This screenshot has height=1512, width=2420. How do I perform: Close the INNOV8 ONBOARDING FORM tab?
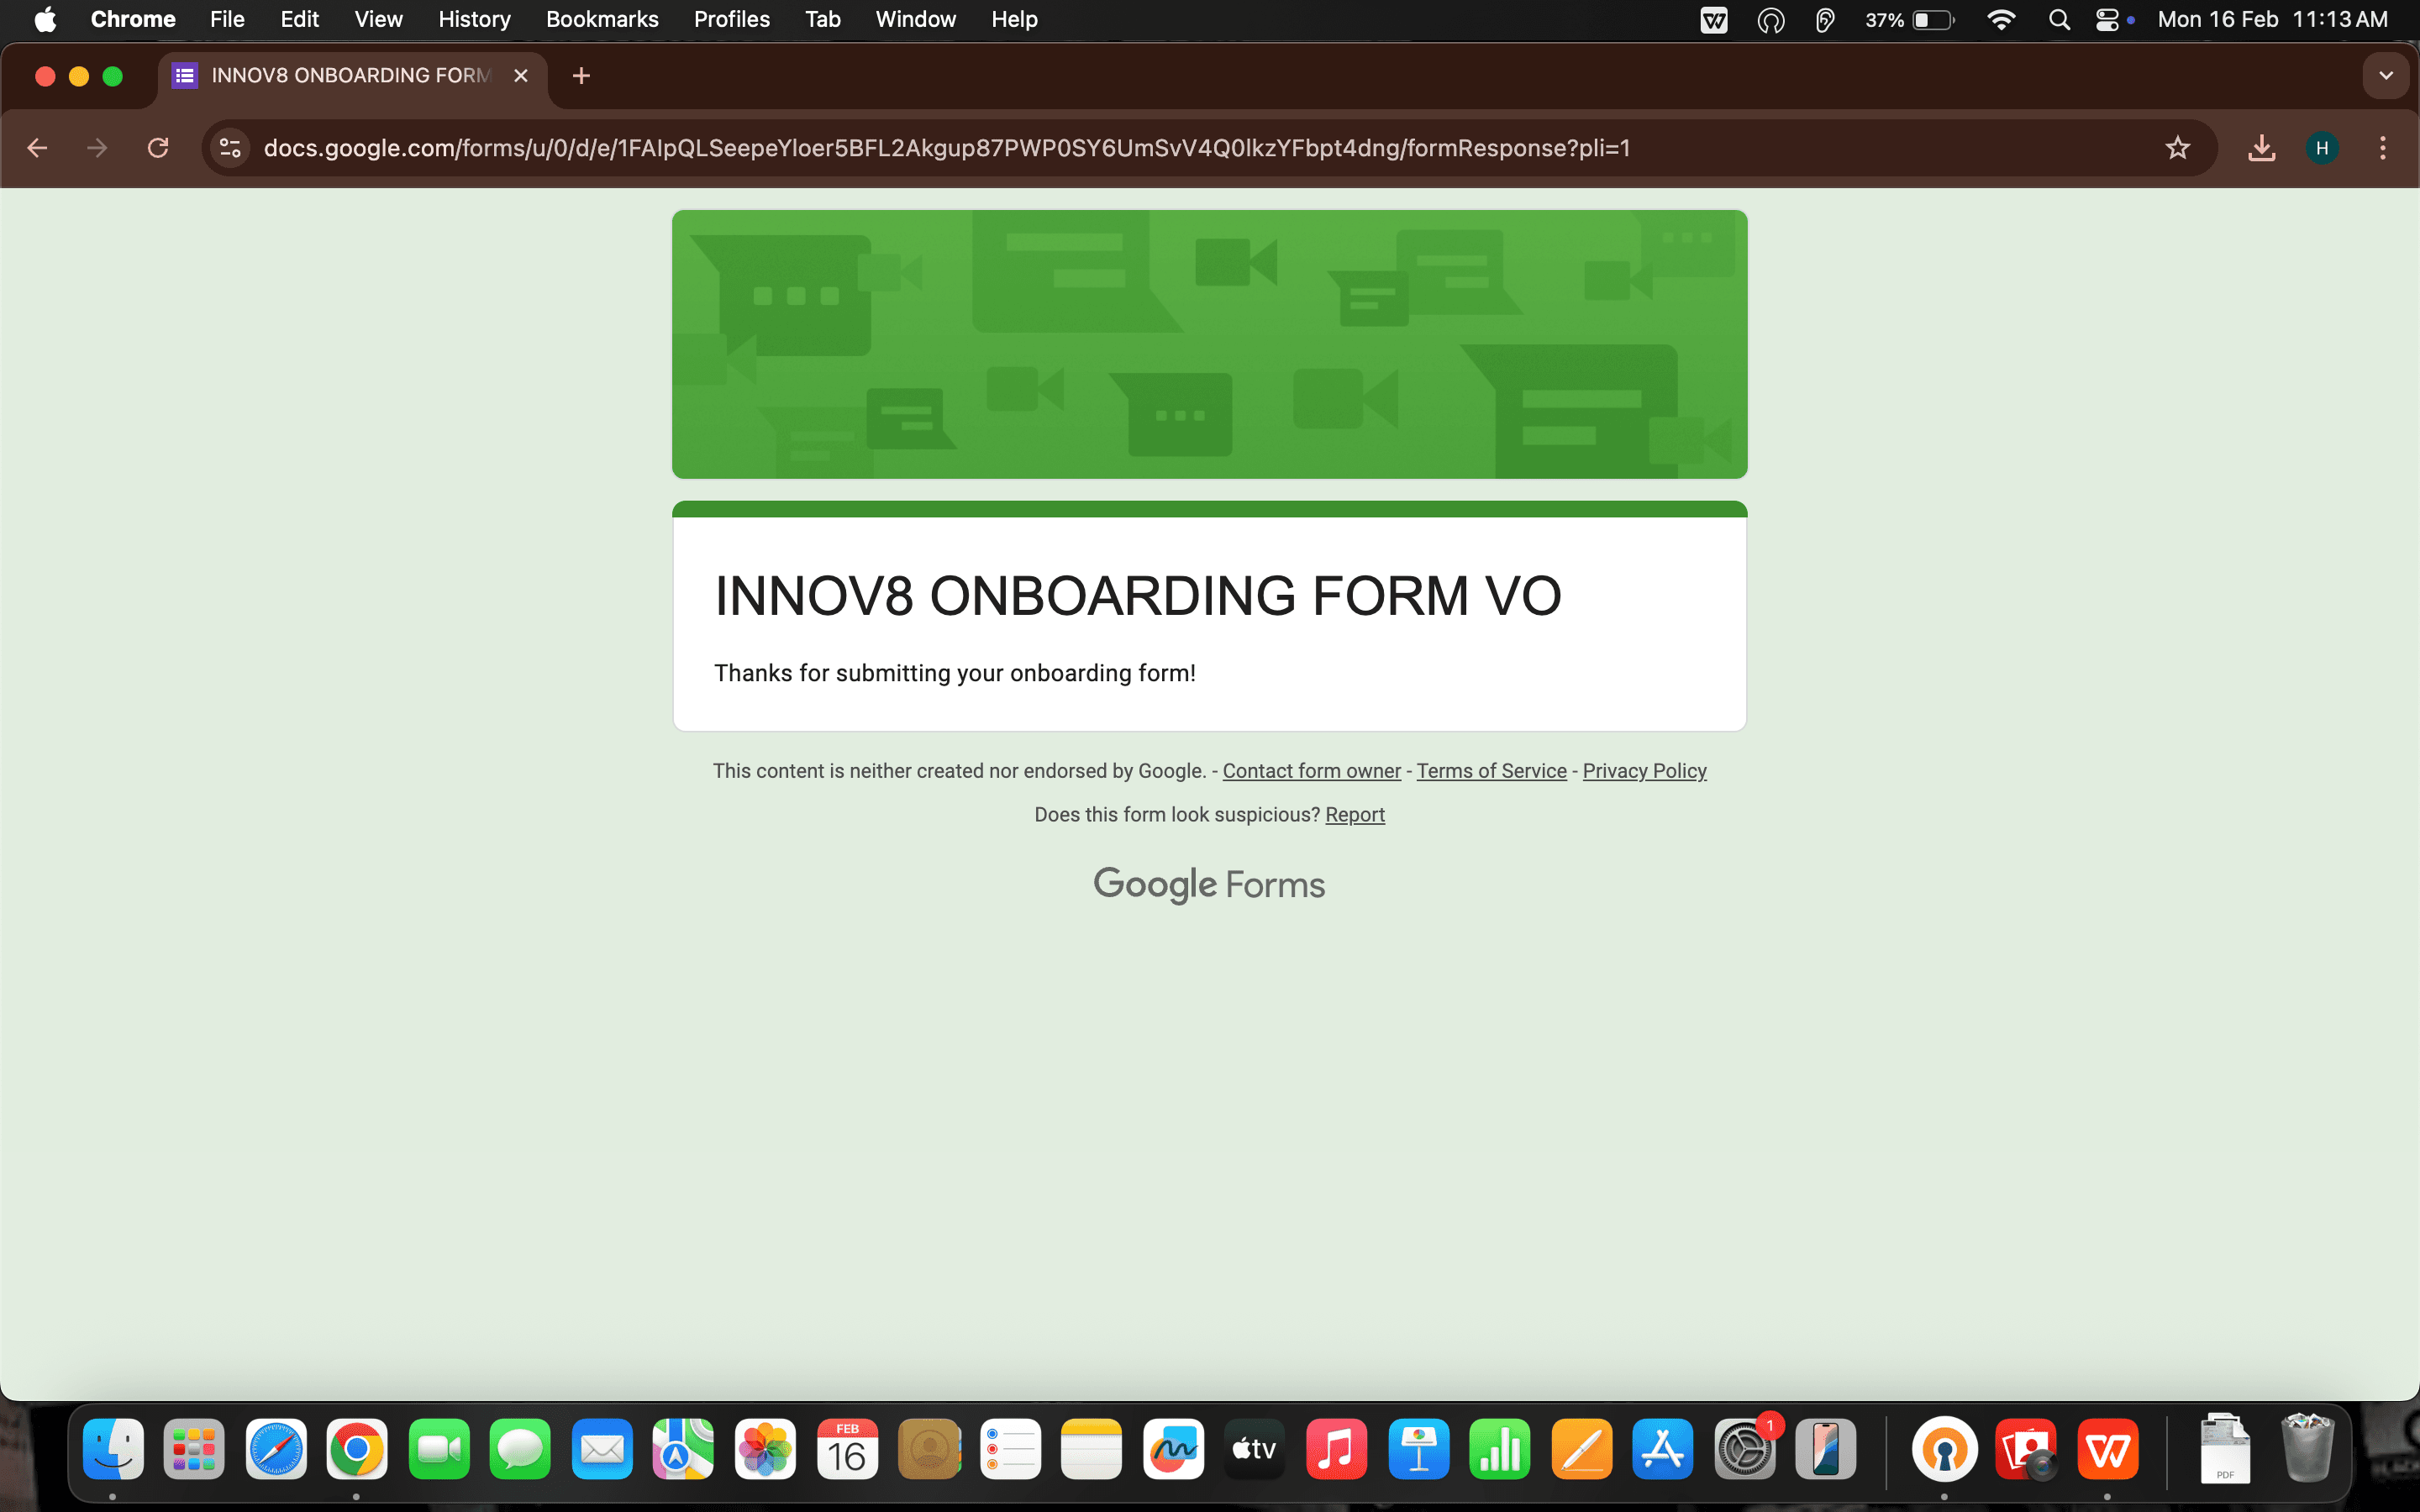pos(521,76)
